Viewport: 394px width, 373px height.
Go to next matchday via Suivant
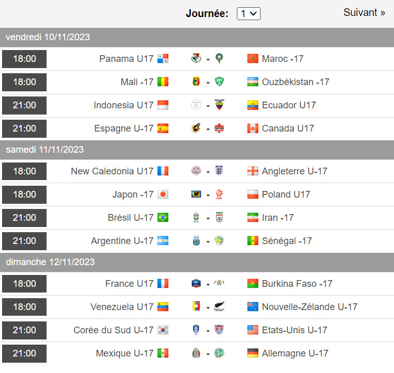[364, 12]
